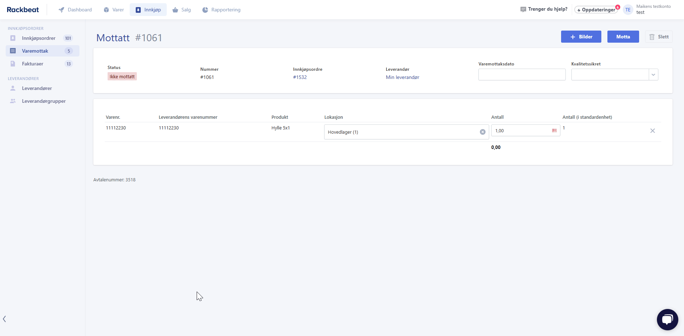Image resolution: width=684 pixels, height=336 pixels.
Task: Click the Rackbeat logo
Action: 23,10
